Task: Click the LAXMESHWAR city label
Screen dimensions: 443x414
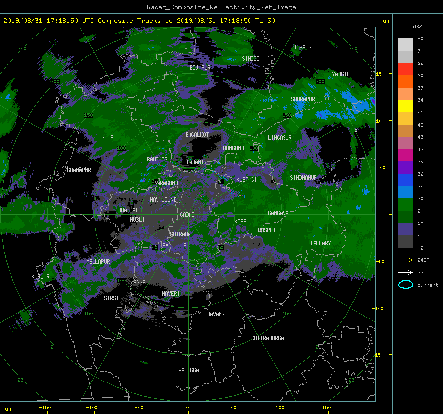Action: pos(174,245)
